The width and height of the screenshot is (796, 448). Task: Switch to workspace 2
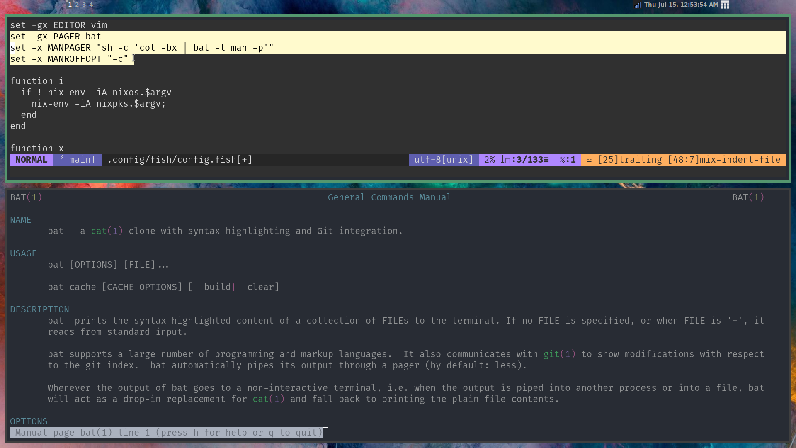pos(77,5)
